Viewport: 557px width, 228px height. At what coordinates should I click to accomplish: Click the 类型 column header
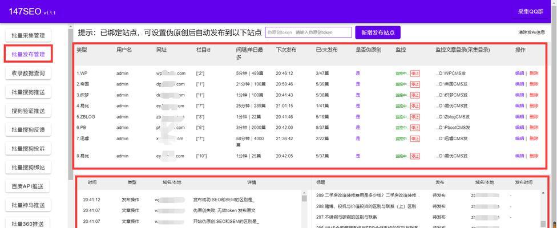82,50
